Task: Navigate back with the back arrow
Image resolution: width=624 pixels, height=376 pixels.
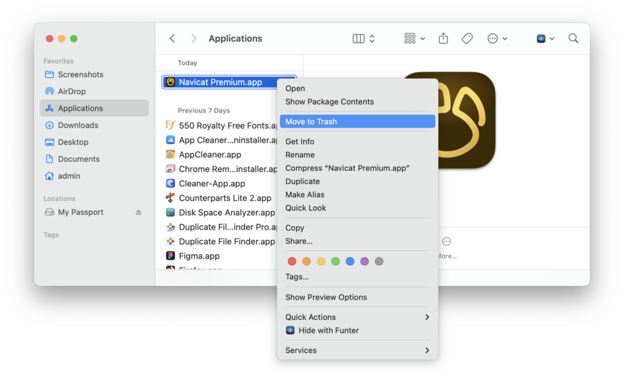Action: point(172,38)
